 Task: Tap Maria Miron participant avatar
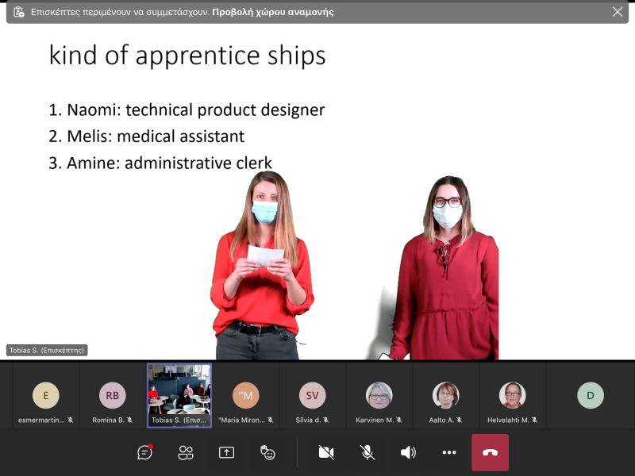point(246,395)
